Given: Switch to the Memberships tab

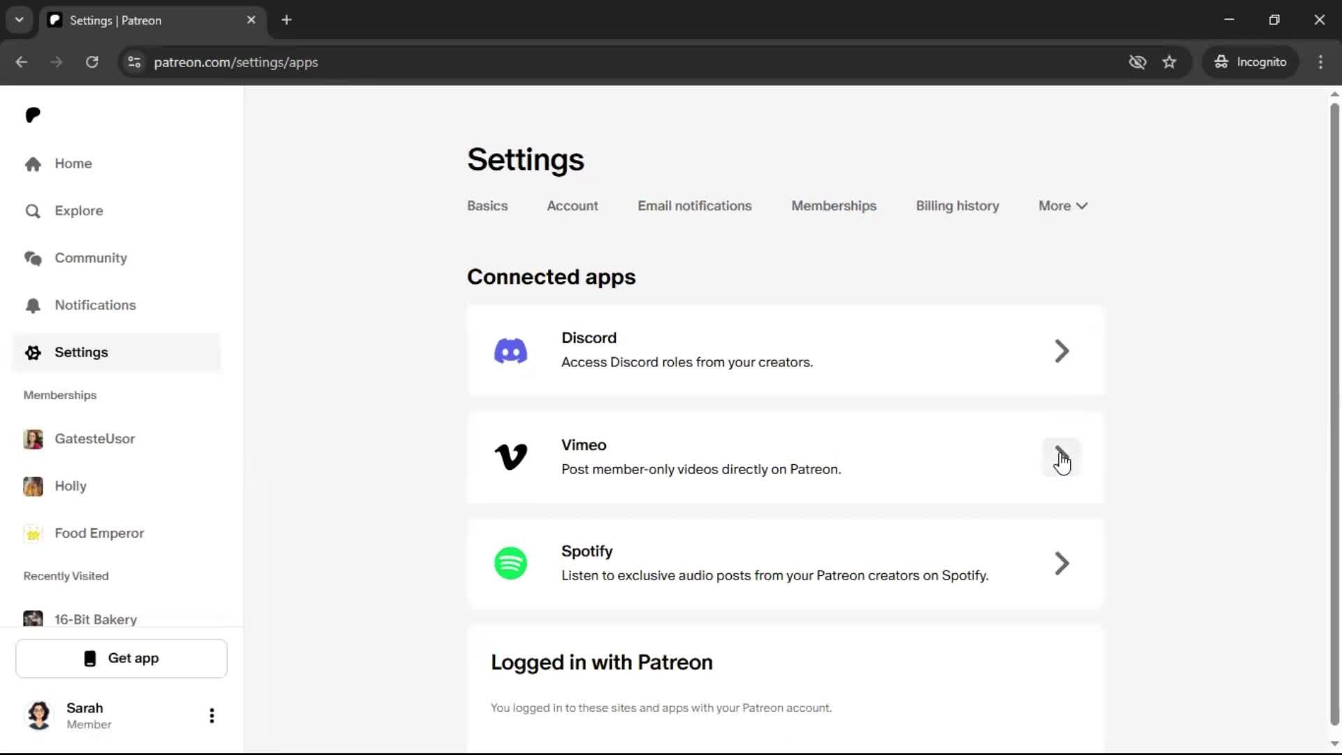Looking at the screenshot, I should 834,206.
